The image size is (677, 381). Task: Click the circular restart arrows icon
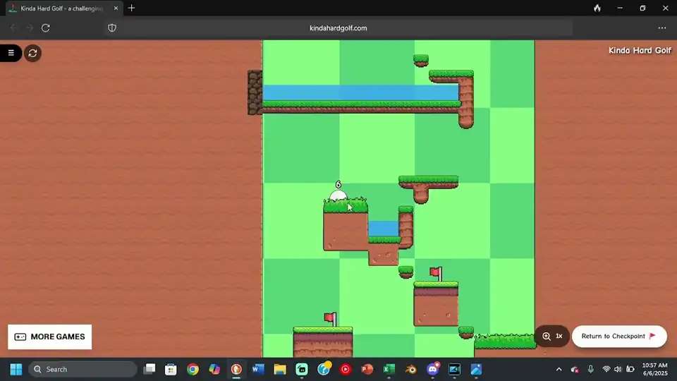(x=32, y=53)
